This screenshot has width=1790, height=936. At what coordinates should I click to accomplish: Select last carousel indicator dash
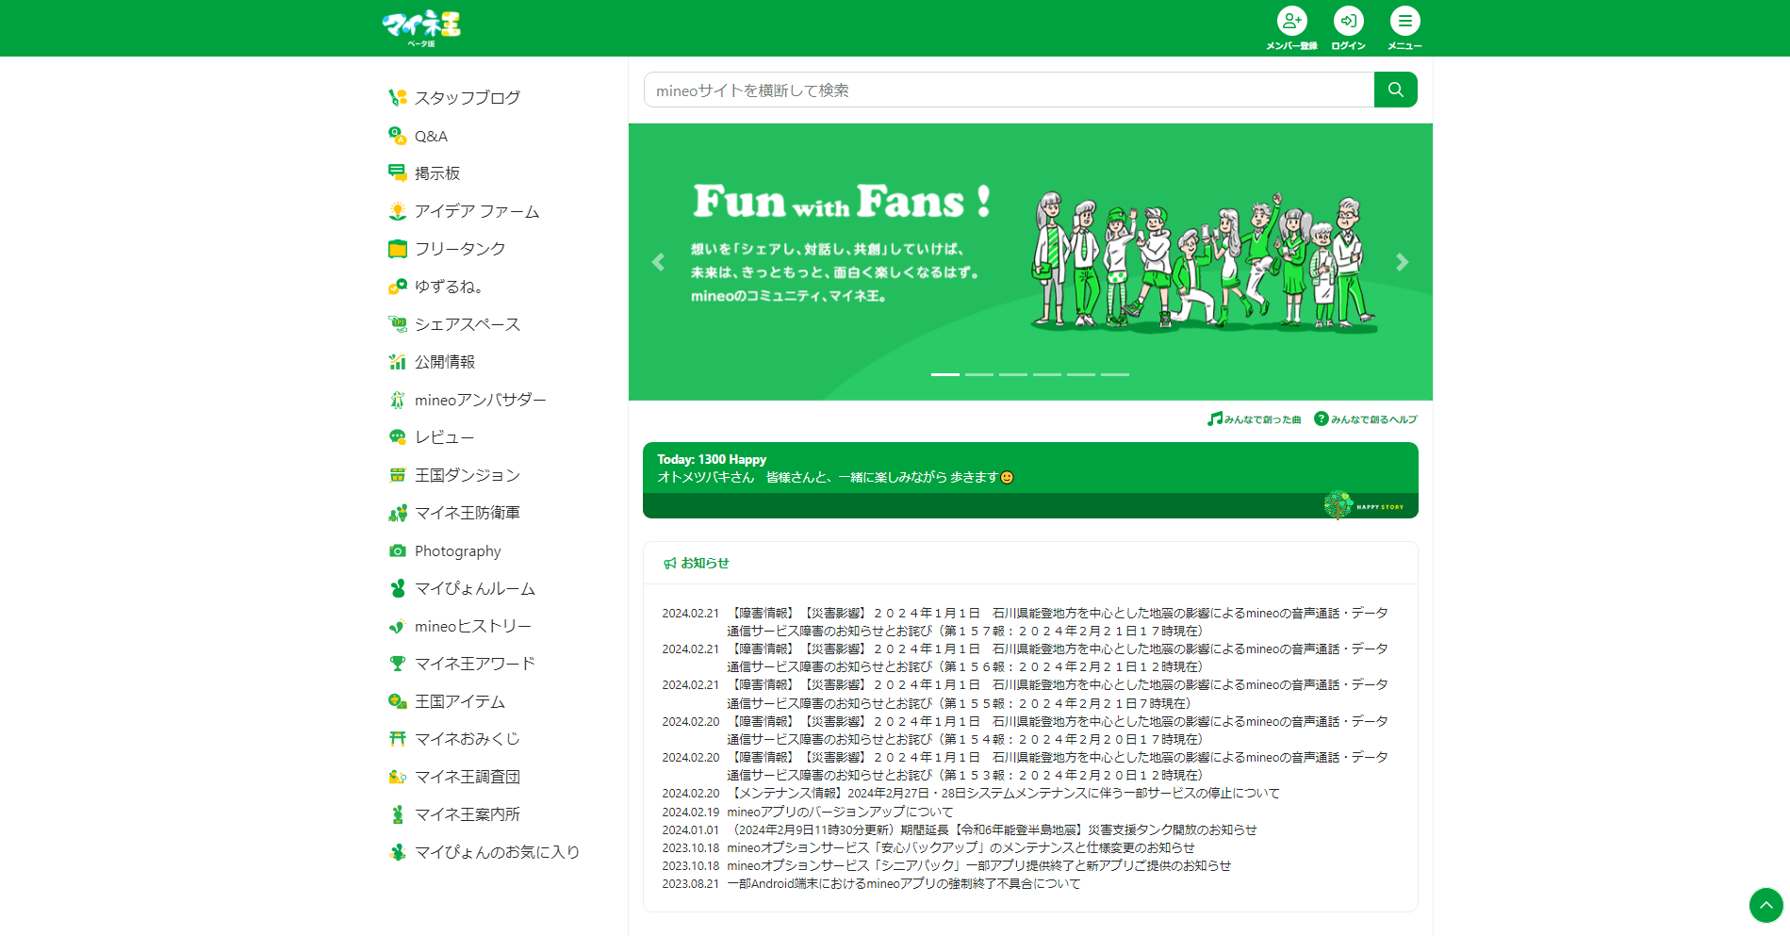1115,374
